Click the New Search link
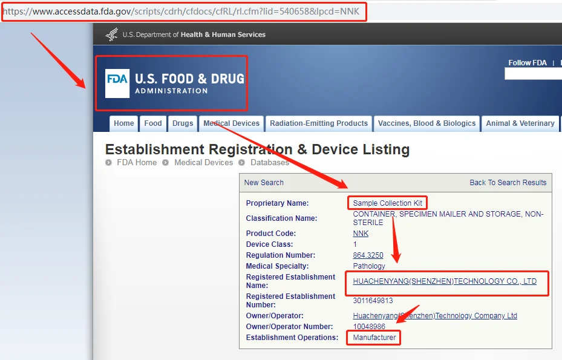 (264, 183)
